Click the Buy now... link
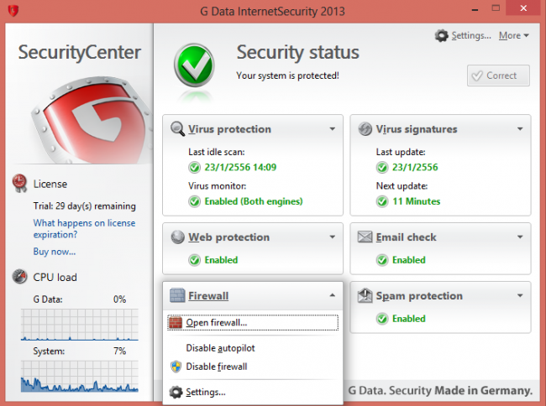 (x=55, y=251)
